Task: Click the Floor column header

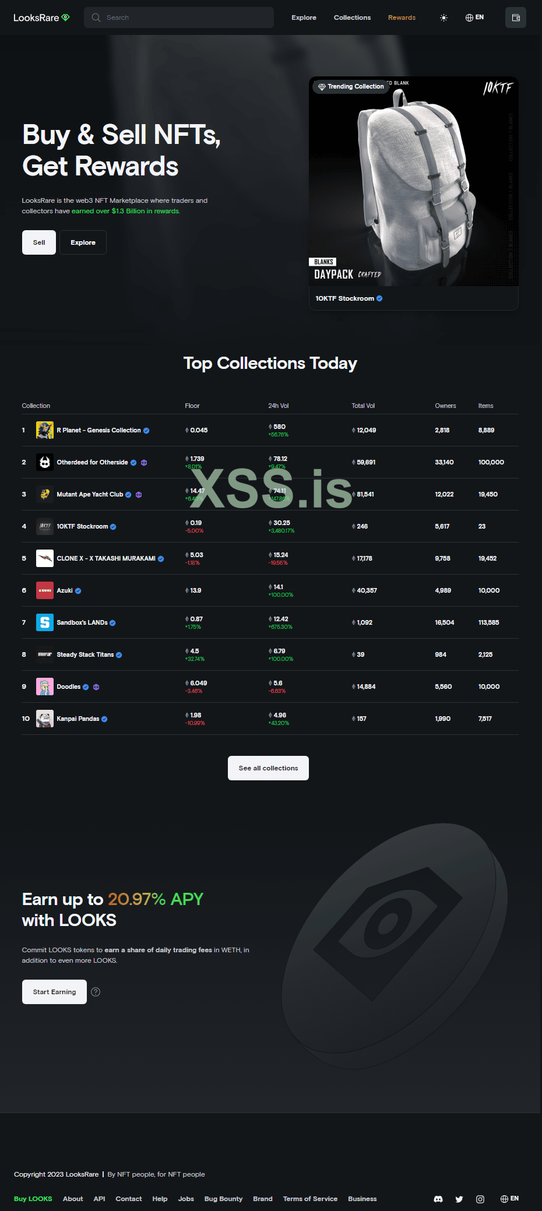Action: tap(192, 406)
